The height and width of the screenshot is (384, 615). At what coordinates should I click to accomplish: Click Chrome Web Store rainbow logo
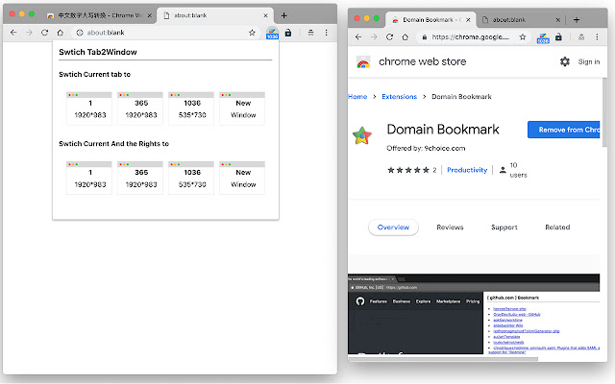coord(363,61)
